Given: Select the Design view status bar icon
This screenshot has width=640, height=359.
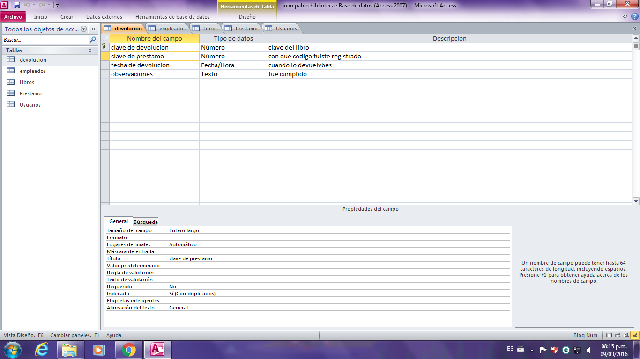Looking at the screenshot, I should pos(635,335).
